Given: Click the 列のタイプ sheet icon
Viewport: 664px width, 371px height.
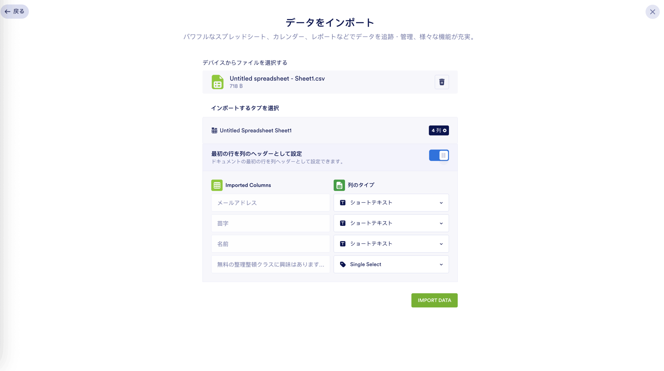Looking at the screenshot, I should [339, 185].
